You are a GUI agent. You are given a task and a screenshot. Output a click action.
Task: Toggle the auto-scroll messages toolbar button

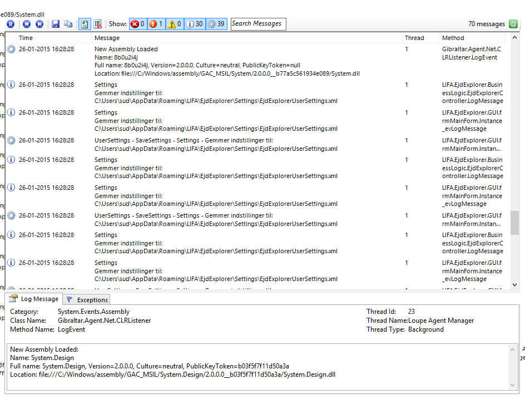click(85, 24)
